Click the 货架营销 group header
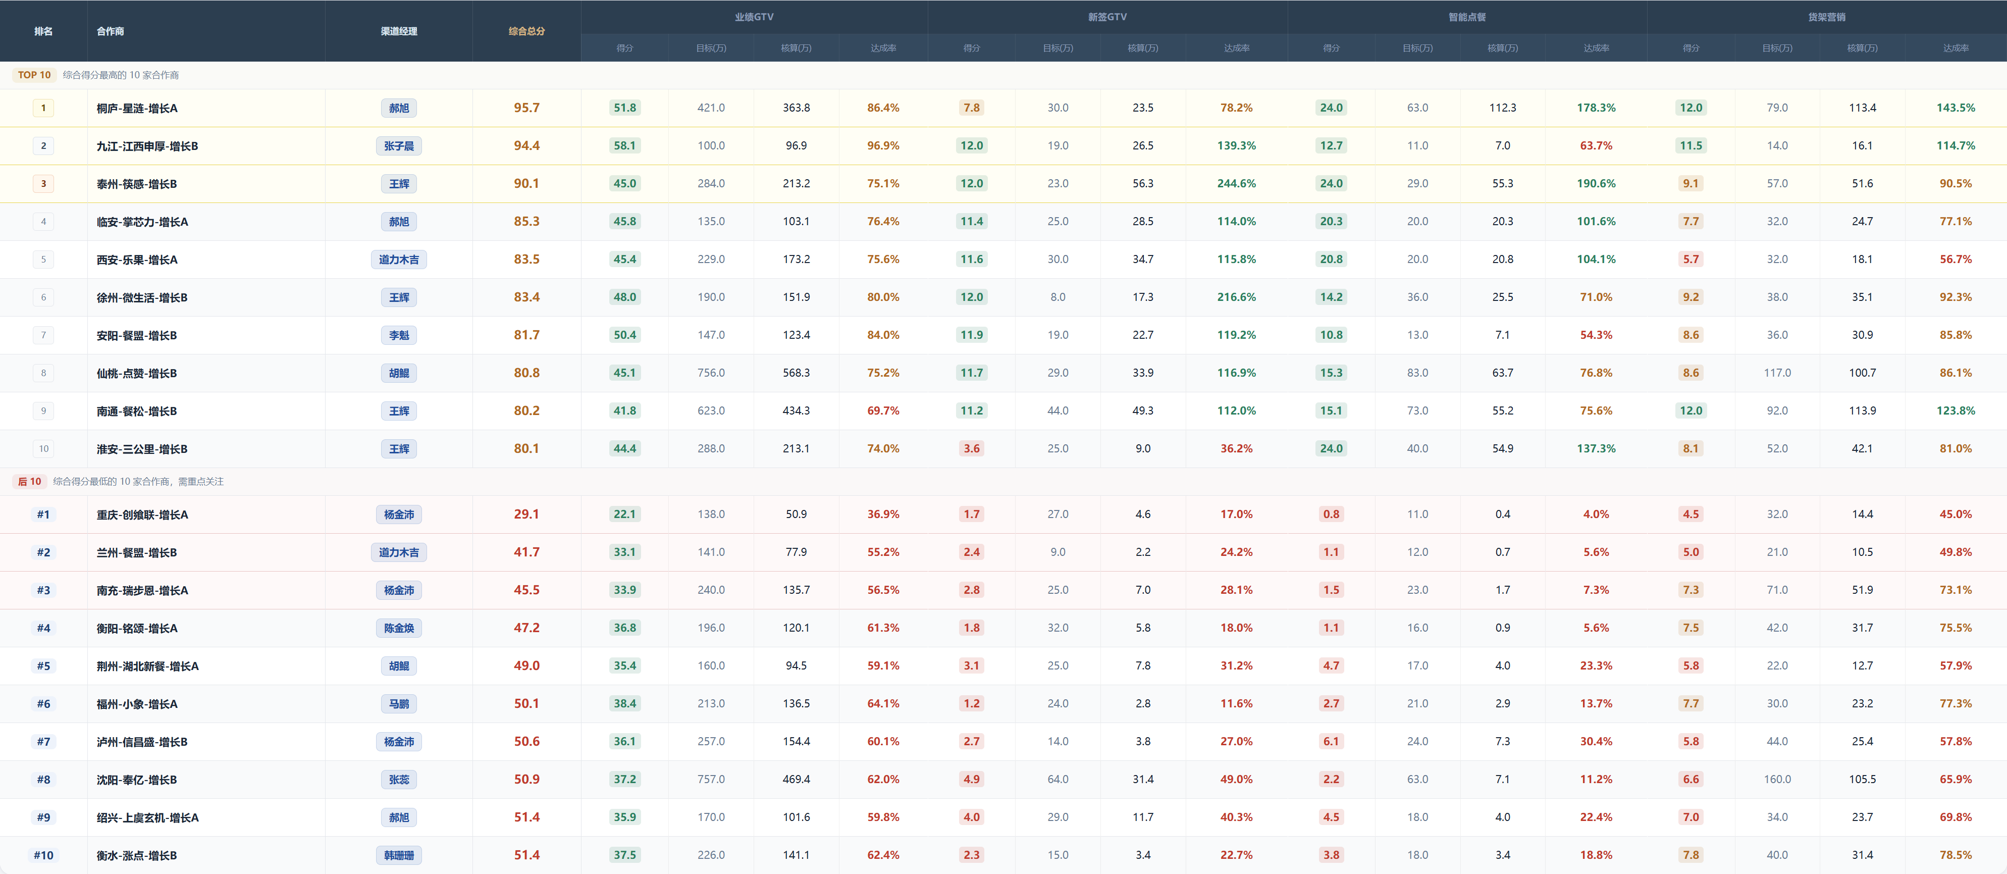This screenshot has width=2007, height=874. (1827, 16)
